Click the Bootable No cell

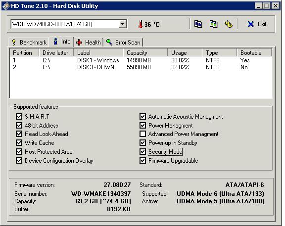(x=244, y=67)
